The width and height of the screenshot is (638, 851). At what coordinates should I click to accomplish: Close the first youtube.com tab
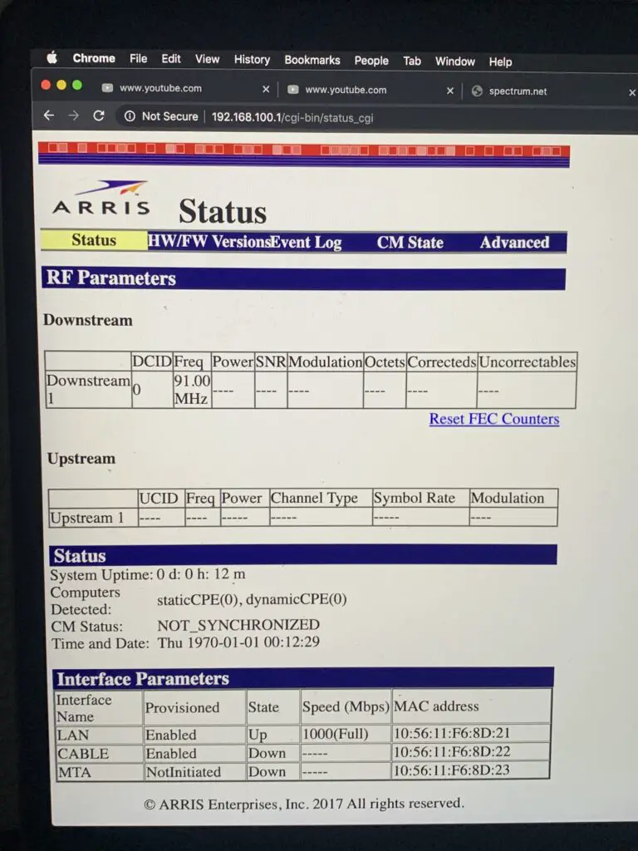pos(266,90)
